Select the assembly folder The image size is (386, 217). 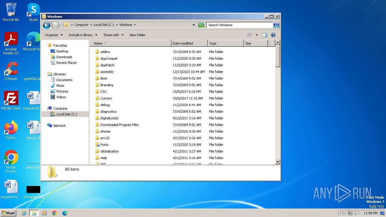(107, 72)
